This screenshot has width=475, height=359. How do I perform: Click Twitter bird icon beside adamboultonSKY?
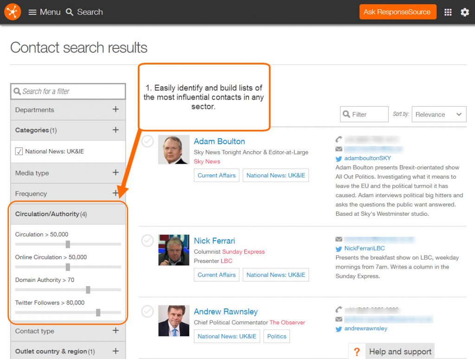tap(339, 159)
